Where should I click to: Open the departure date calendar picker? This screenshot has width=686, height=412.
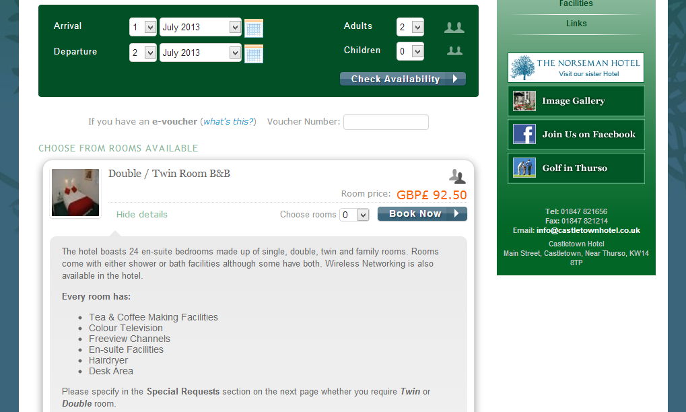pyautogui.click(x=254, y=54)
